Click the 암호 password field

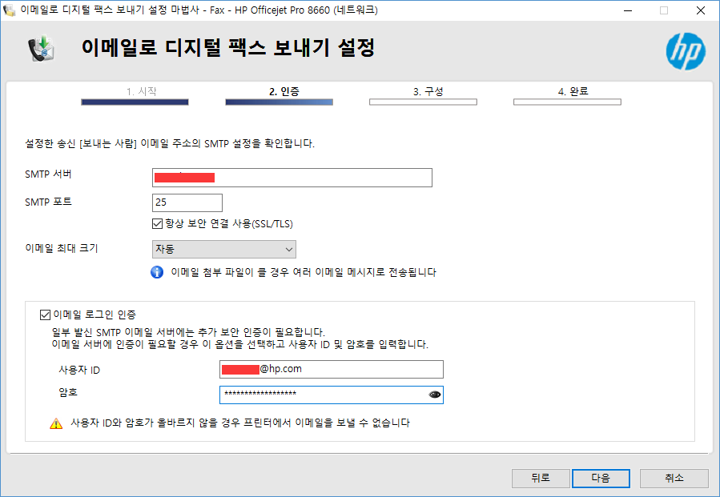click(332, 395)
